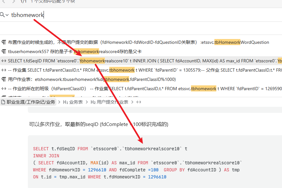The height and width of the screenshot is (188, 282).
Task: Click INNER JOIN line in code block
Action: click(x=46, y=156)
